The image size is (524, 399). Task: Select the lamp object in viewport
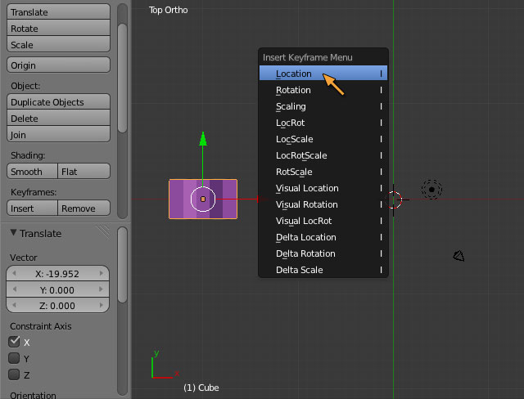431,190
